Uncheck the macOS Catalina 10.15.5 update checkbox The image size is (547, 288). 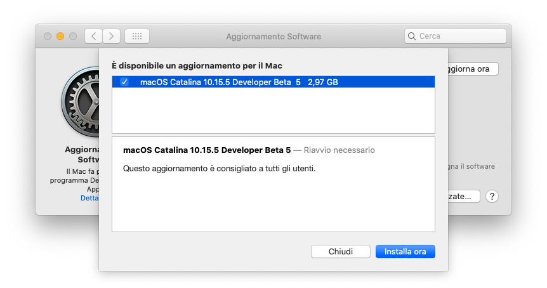pyautogui.click(x=124, y=82)
